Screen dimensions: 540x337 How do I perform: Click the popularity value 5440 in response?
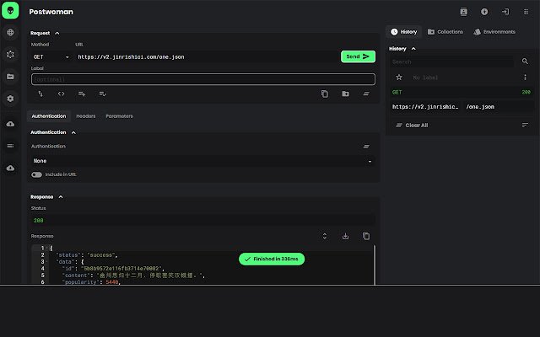coord(112,282)
